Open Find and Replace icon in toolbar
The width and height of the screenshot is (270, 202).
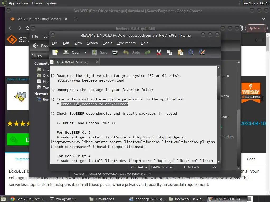click(202, 52)
